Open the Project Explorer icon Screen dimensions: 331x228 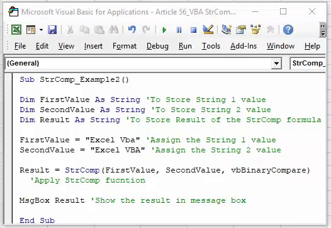[227, 30]
